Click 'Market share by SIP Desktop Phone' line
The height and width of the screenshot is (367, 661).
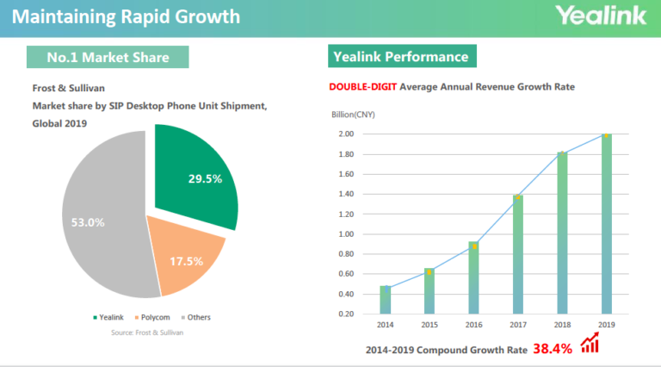coord(150,106)
